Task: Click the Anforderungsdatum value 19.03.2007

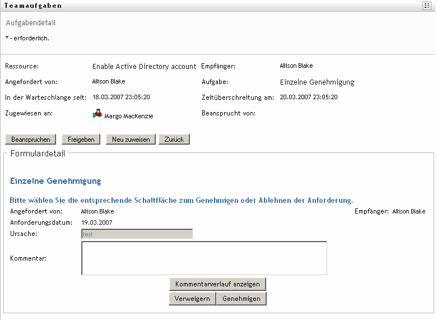Action: pos(97,222)
